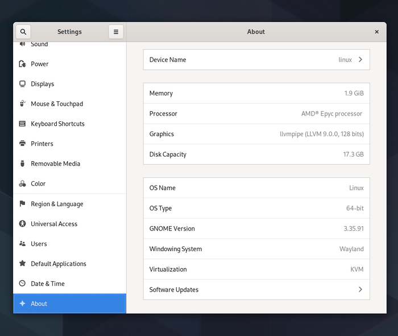Open Mouse & Touchpad settings
Image resolution: width=398 pixels, height=336 pixels.
tap(69, 104)
